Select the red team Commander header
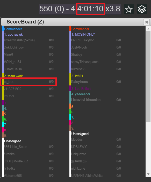151x182 pixels. tap(80, 29)
